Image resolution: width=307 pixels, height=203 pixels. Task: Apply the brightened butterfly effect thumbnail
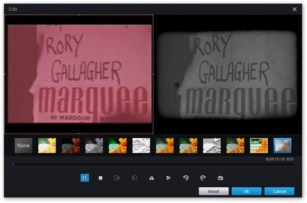(x=47, y=145)
